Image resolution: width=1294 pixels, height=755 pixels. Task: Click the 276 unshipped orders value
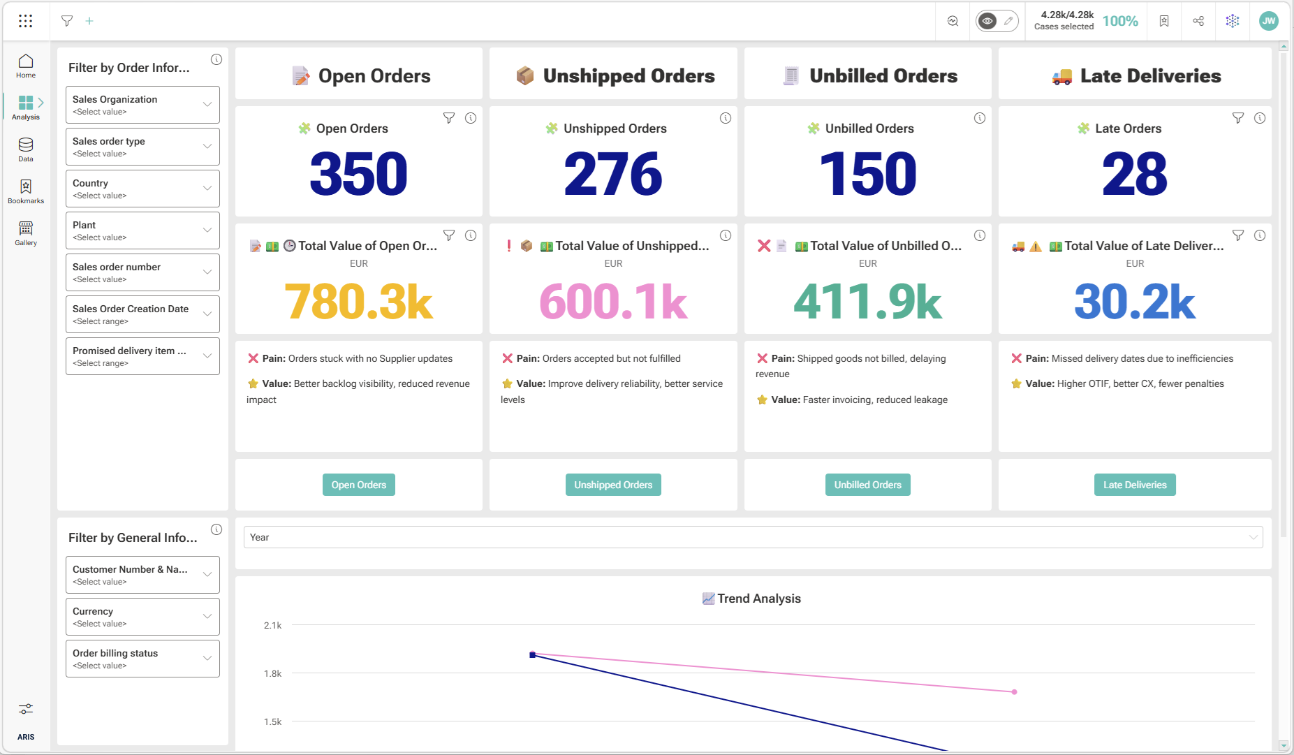(x=613, y=174)
